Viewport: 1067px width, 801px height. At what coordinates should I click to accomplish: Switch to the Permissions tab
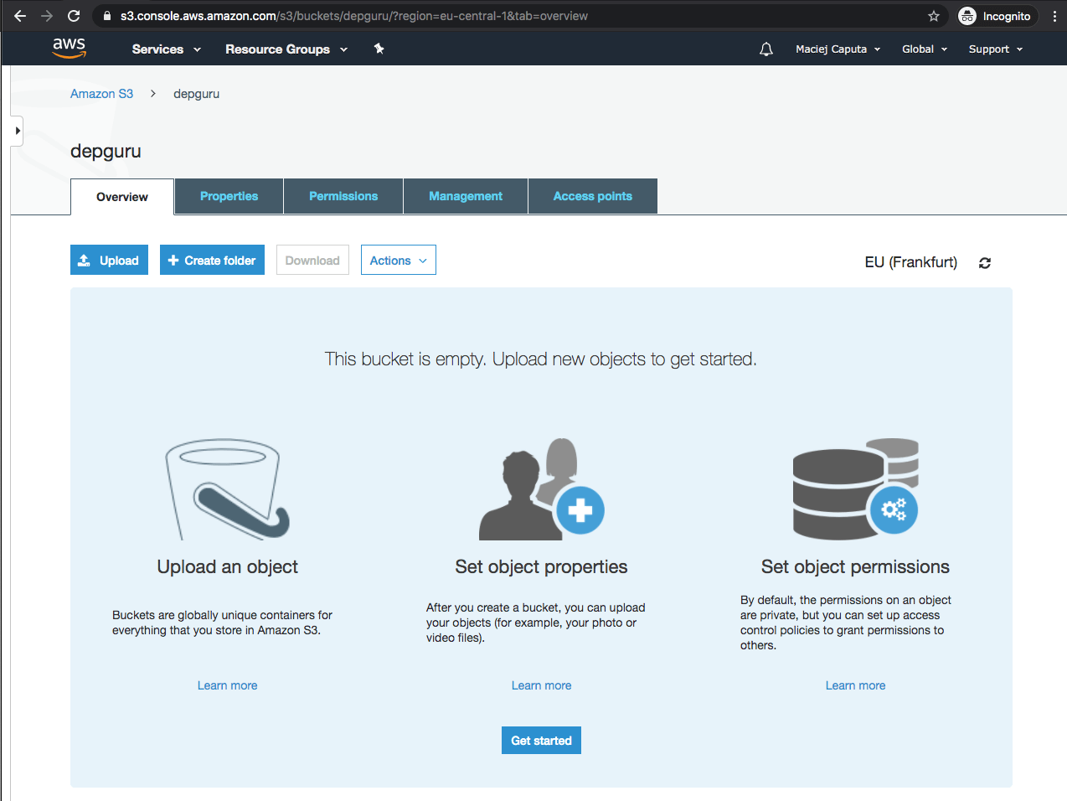(343, 196)
